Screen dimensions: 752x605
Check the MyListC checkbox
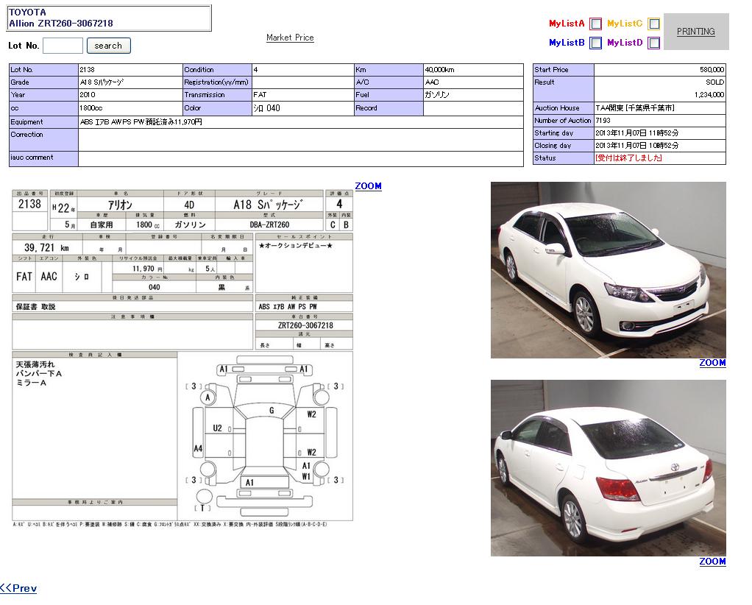tap(653, 24)
